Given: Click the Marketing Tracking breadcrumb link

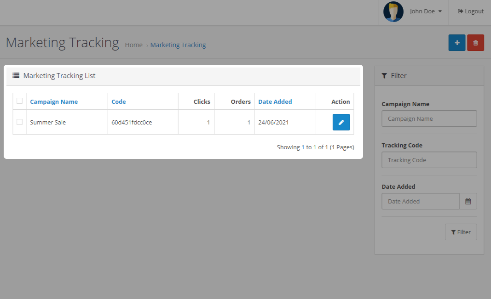Looking at the screenshot, I should [x=178, y=45].
